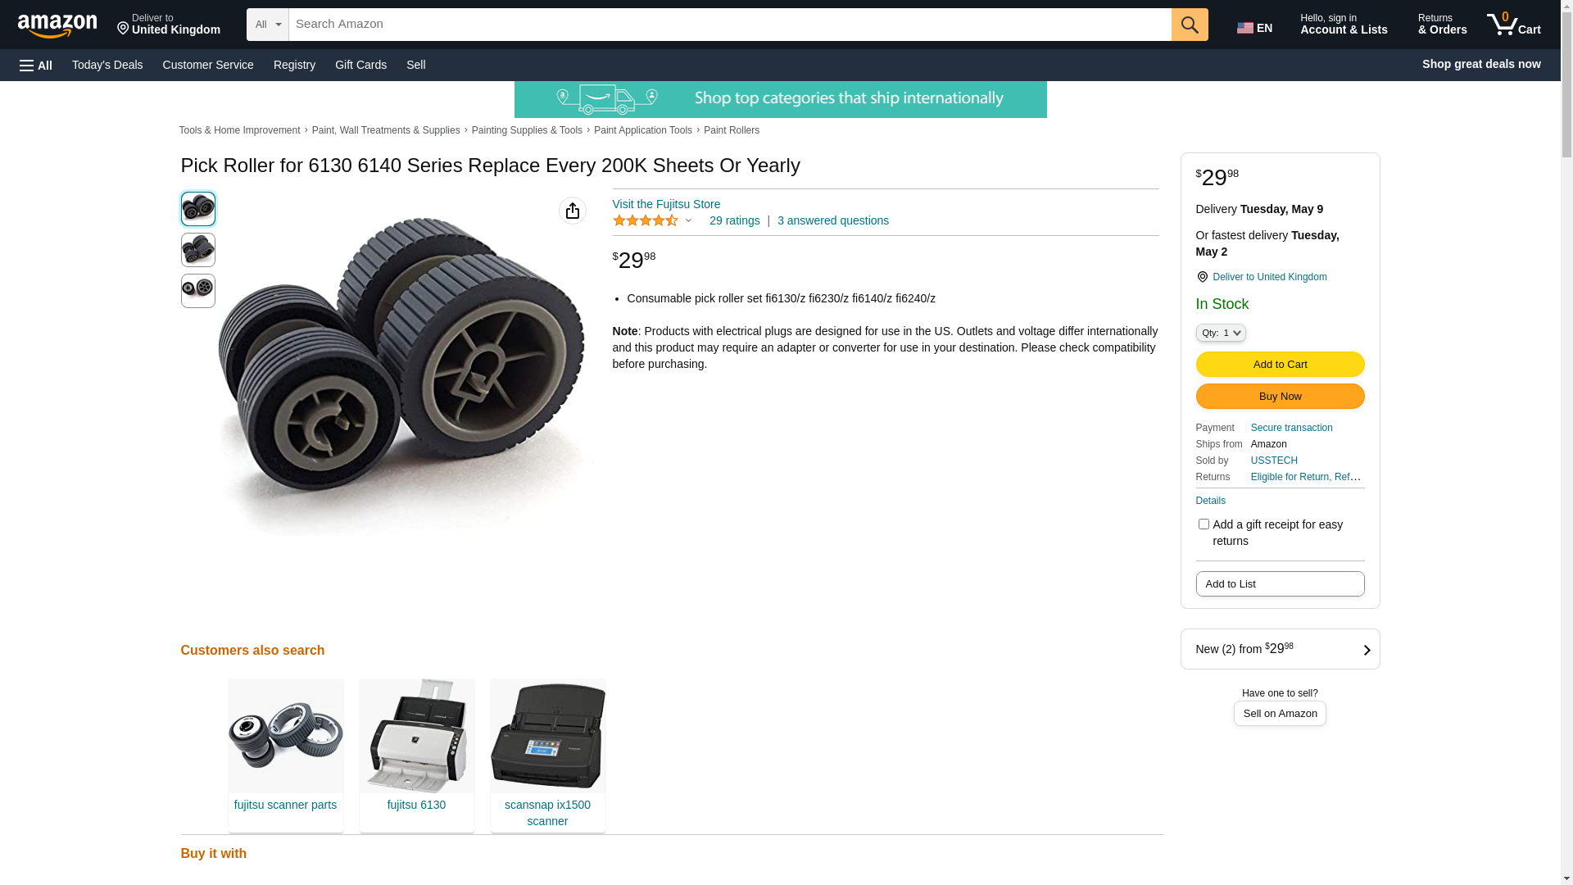Select Gift Cards in navigation bar
Screen dimensions: 1573x885
tap(360, 65)
